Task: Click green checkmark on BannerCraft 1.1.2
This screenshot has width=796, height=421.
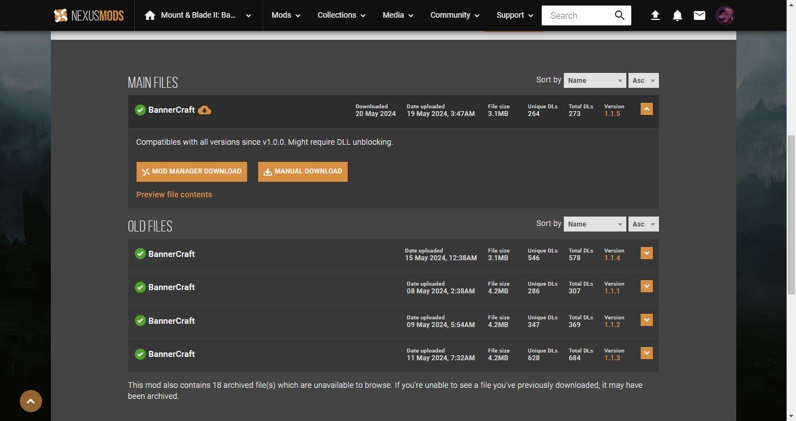Action: click(x=140, y=321)
